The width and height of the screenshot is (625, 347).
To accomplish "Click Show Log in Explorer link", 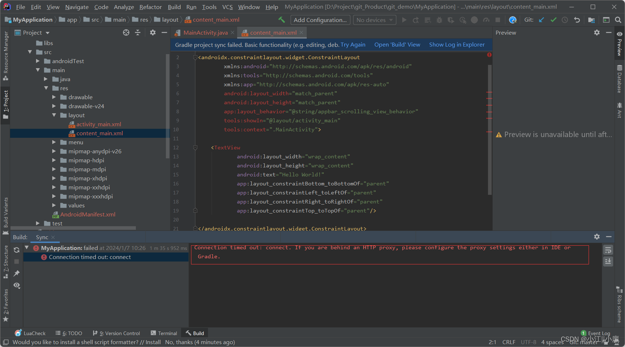I will click(457, 45).
